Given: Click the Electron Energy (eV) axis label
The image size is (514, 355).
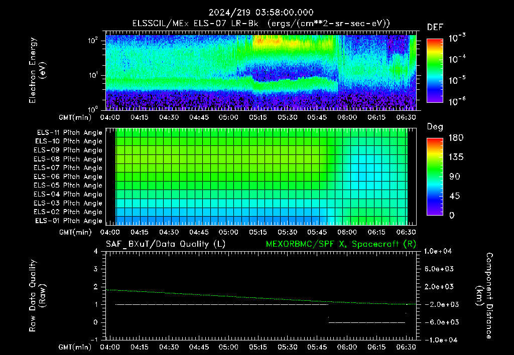Looking at the screenshot, I should [37, 70].
